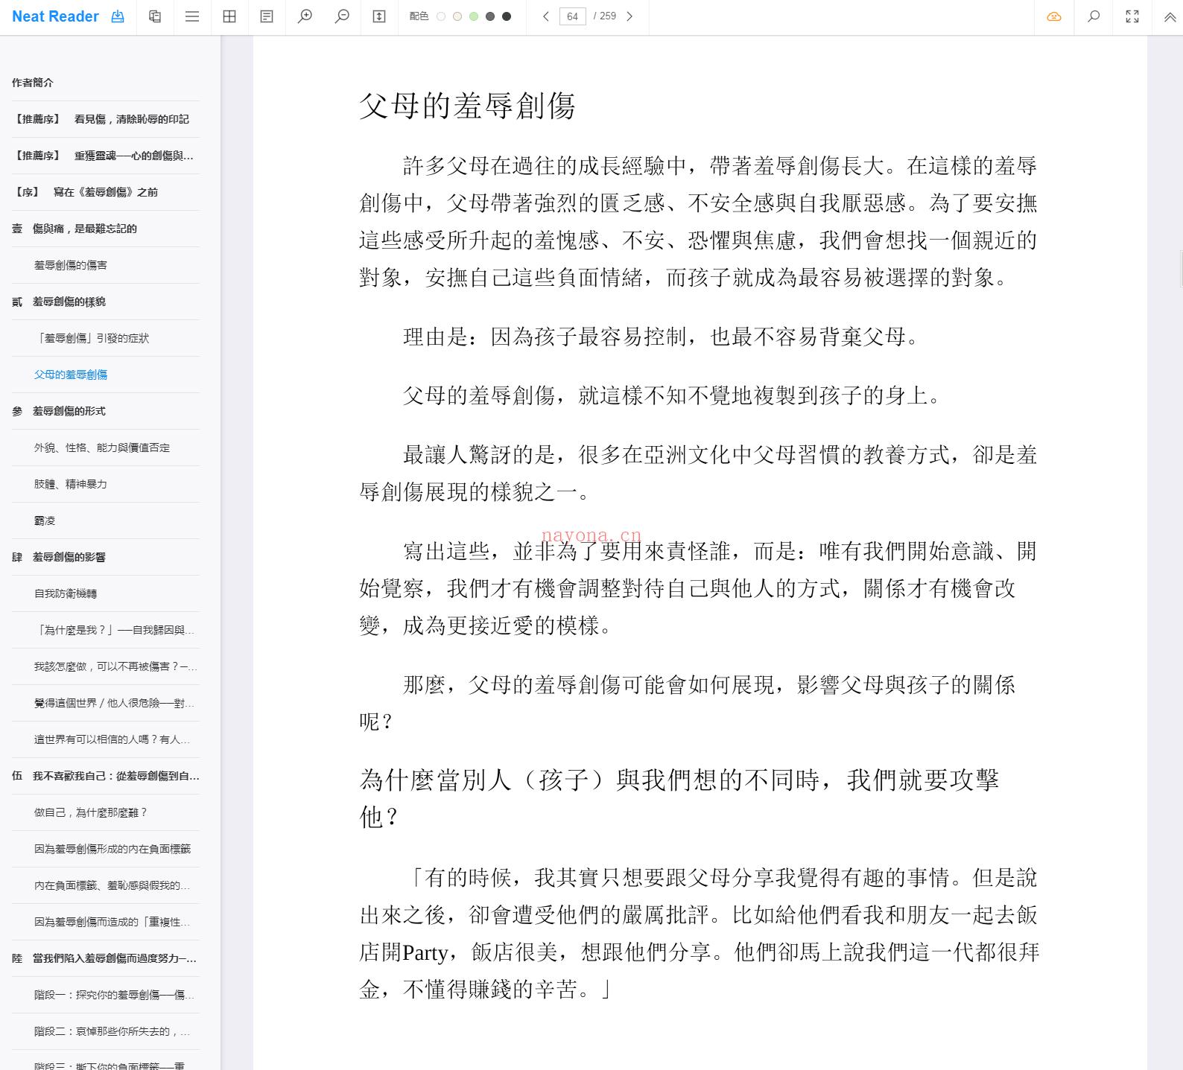Go to previous page arrow
The height and width of the screenshot is (1070, 1183).
pyautogui.click(x=546, y=16)
